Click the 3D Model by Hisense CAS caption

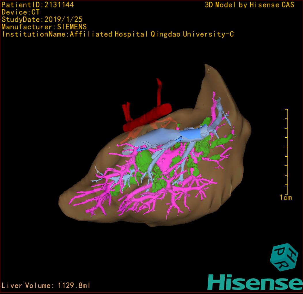pyautogui.click(x=249, y=5)
